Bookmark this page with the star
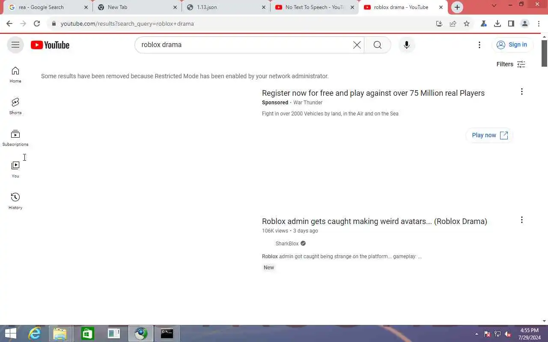 click(467, 24)
